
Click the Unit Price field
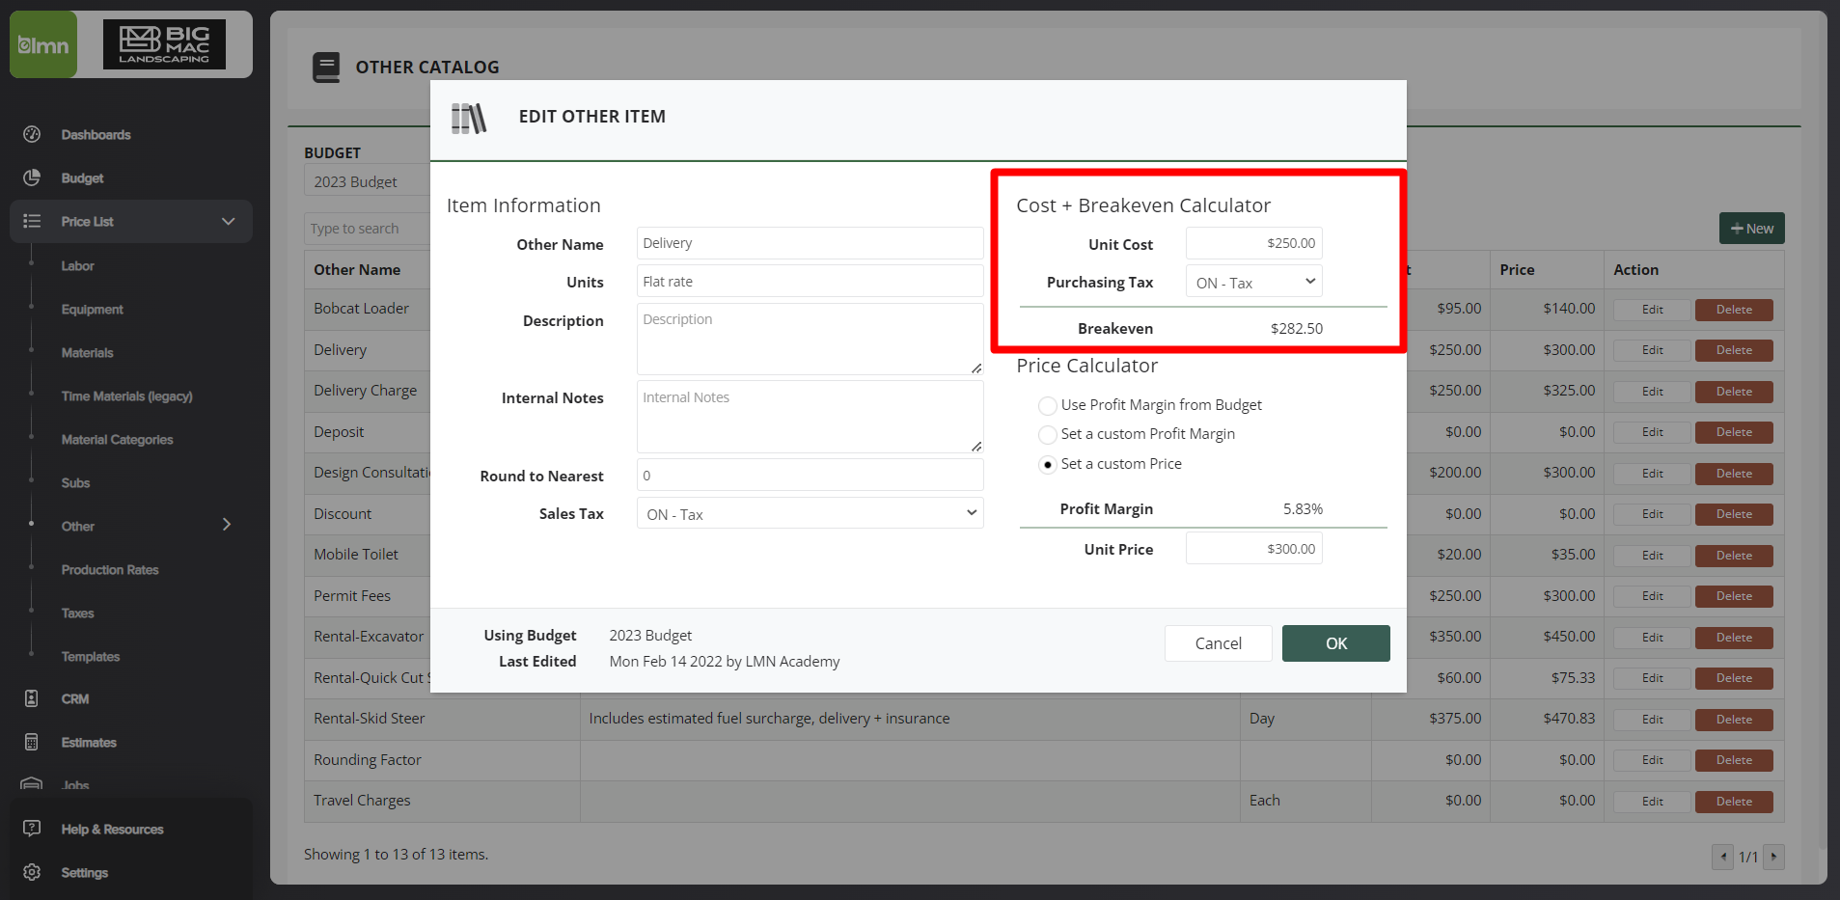1254,548
